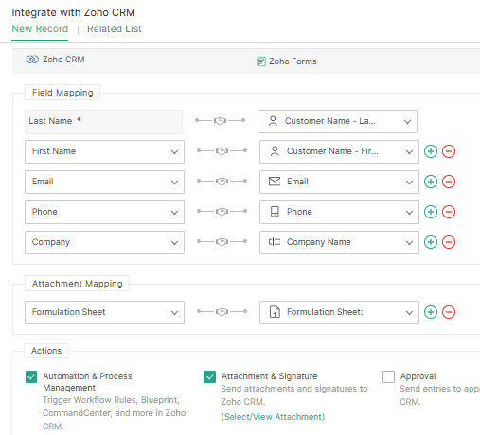
Task: Enable the Approval checkbox
Action: (x=388, y=376)
